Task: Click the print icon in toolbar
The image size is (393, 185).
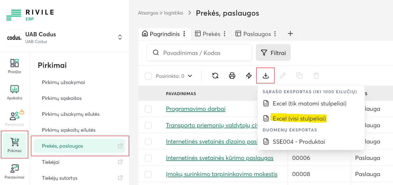Action: [x=232, y=76]
